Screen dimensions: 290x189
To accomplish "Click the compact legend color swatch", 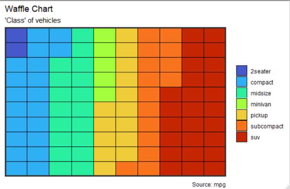I will 242,82.
